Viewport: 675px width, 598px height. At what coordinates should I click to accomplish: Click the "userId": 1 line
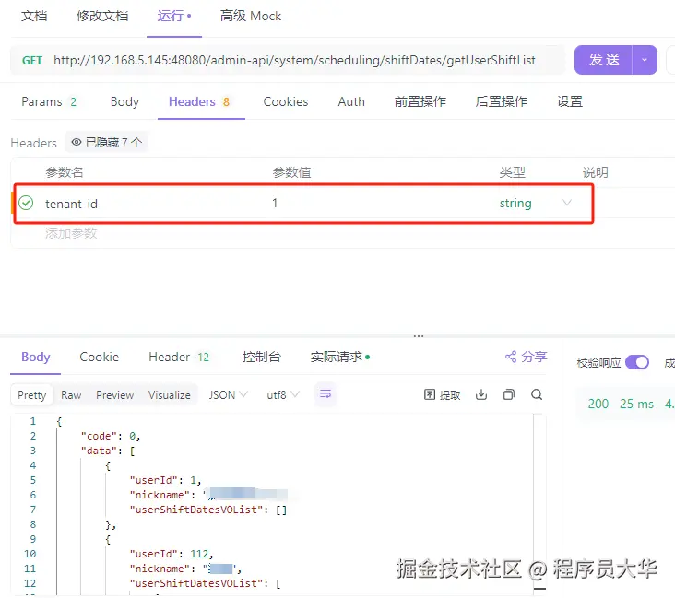165,480
